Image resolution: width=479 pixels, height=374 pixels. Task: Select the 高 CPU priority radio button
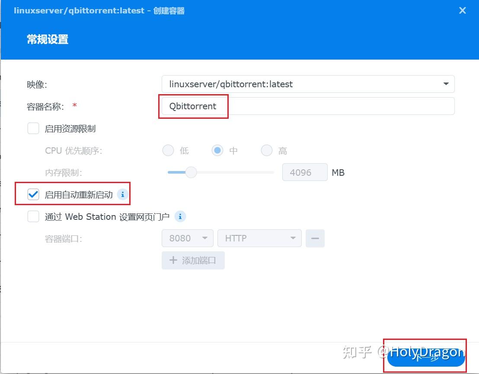point(267,150)
